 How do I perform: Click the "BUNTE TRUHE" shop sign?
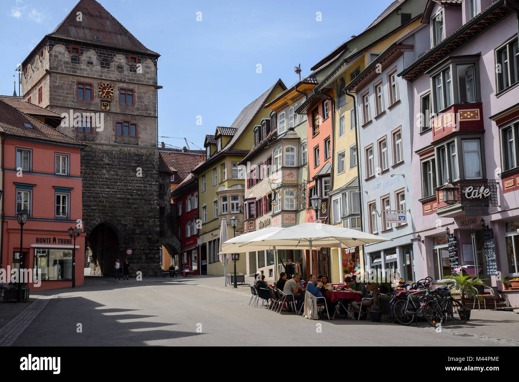[54, 241]
